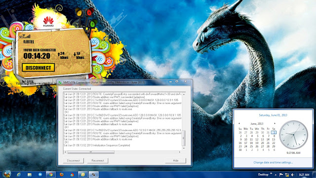This screenshot has width=316, height=178.
Task: Click the analog clock face
Action: [x=293, y=135]
